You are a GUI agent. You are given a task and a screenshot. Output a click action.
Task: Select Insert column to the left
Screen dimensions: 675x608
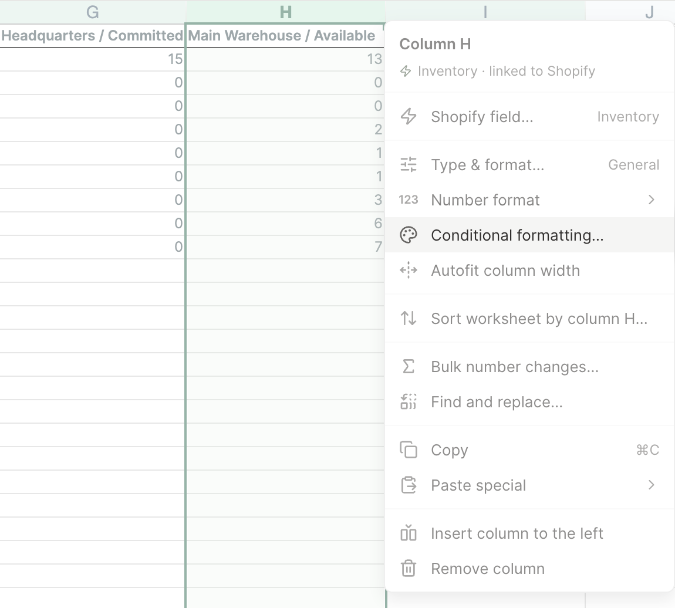(x=529, y=533)
